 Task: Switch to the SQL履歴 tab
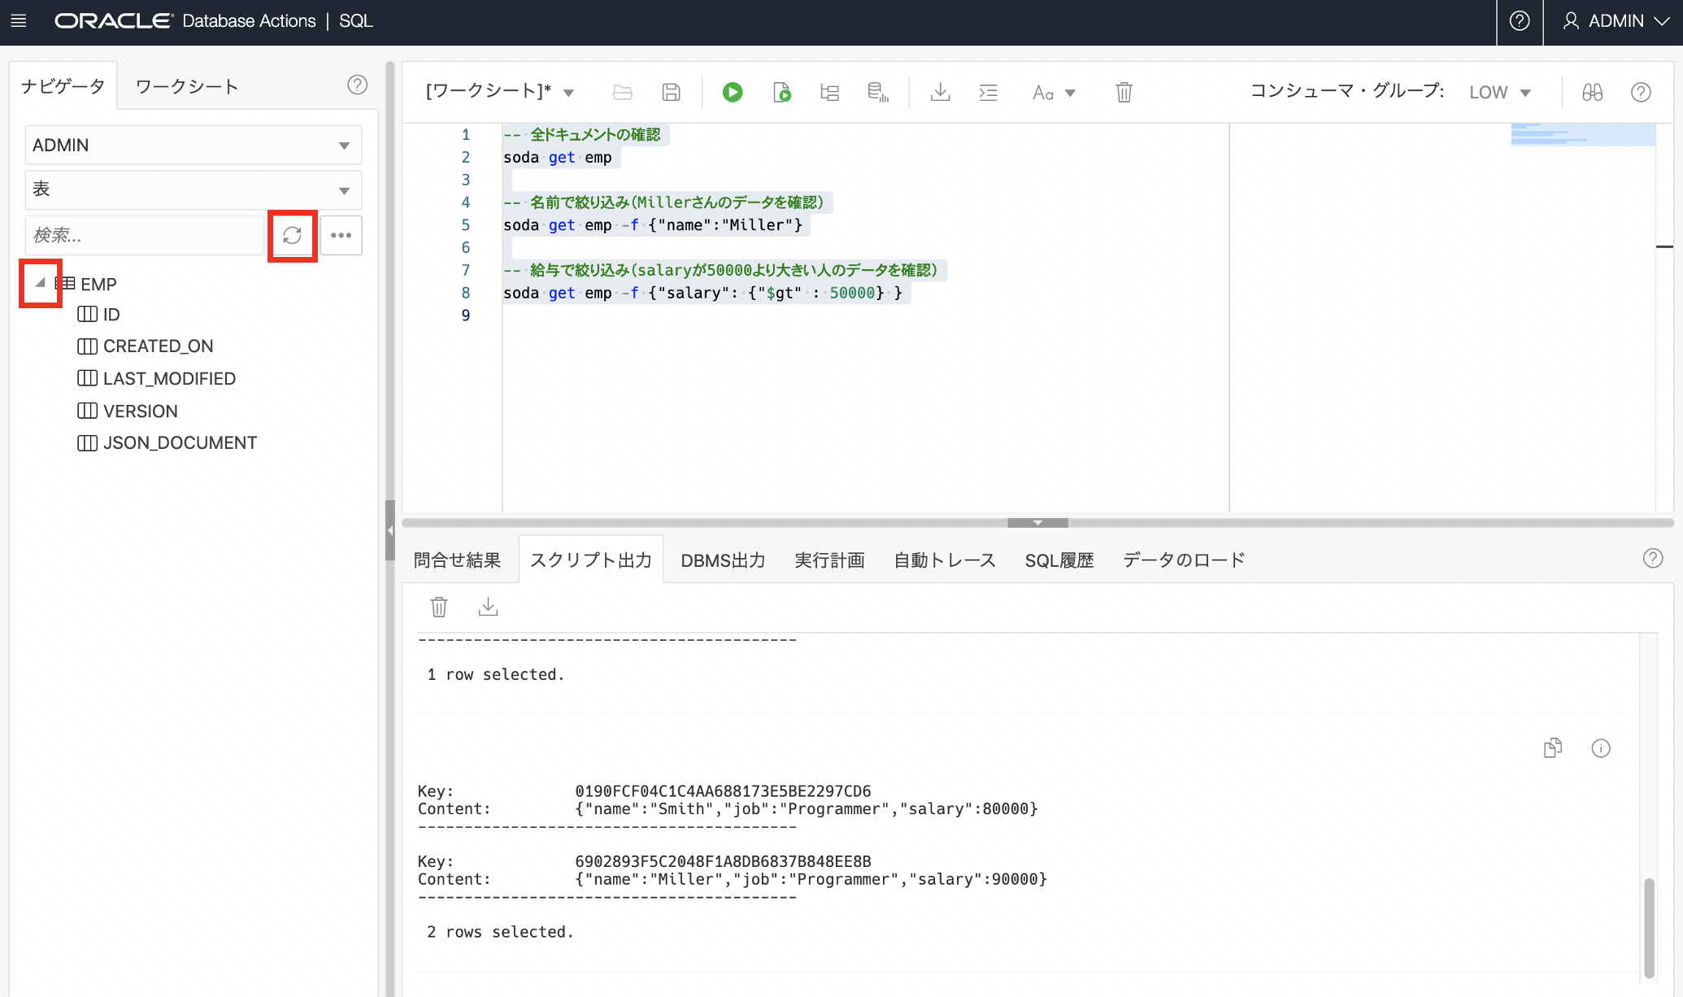click(1059, 559)
